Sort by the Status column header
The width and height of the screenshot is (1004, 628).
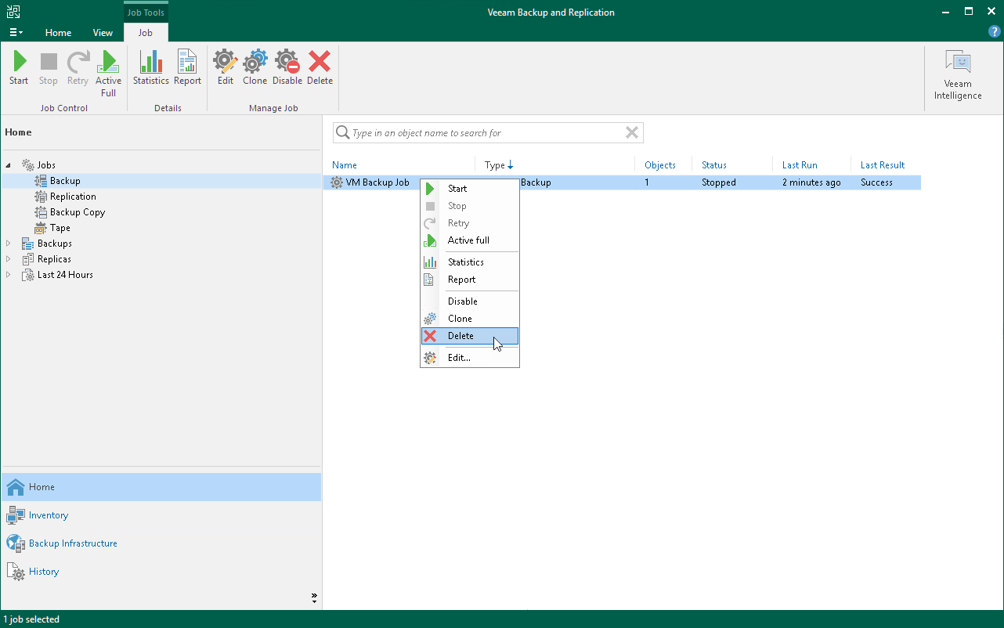(x=714, y=165)
